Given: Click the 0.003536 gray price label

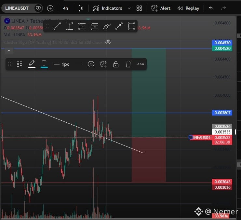Looking at the screenshot, I should [222, 127].
